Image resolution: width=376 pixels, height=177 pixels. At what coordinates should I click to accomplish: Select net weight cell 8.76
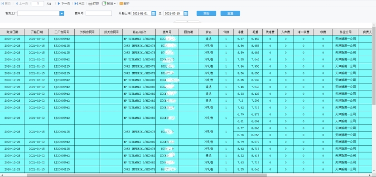tap(241, 135)
